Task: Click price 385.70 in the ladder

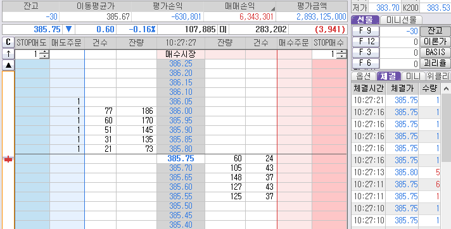Action: pos(181,168)
